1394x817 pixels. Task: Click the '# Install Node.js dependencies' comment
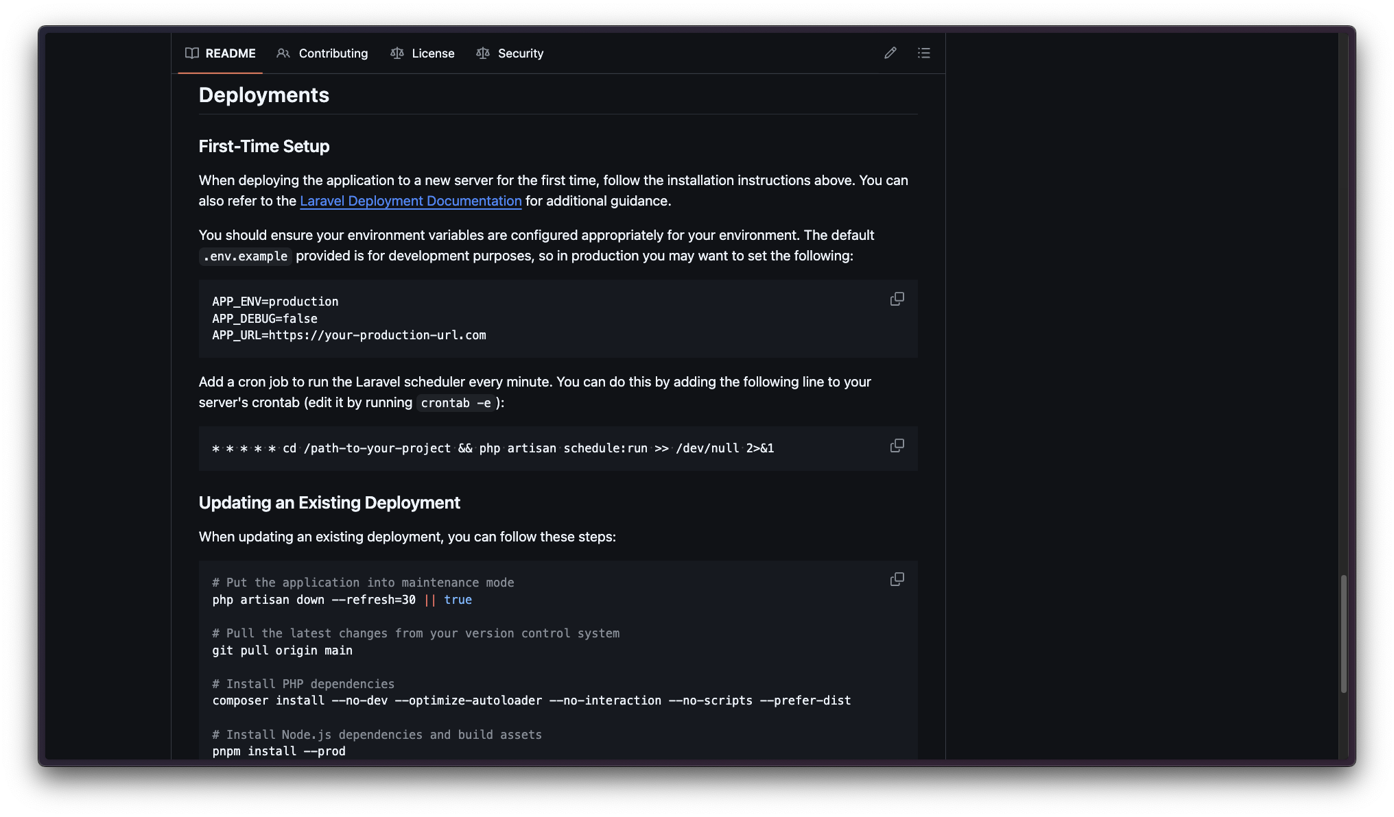(377, 735)
